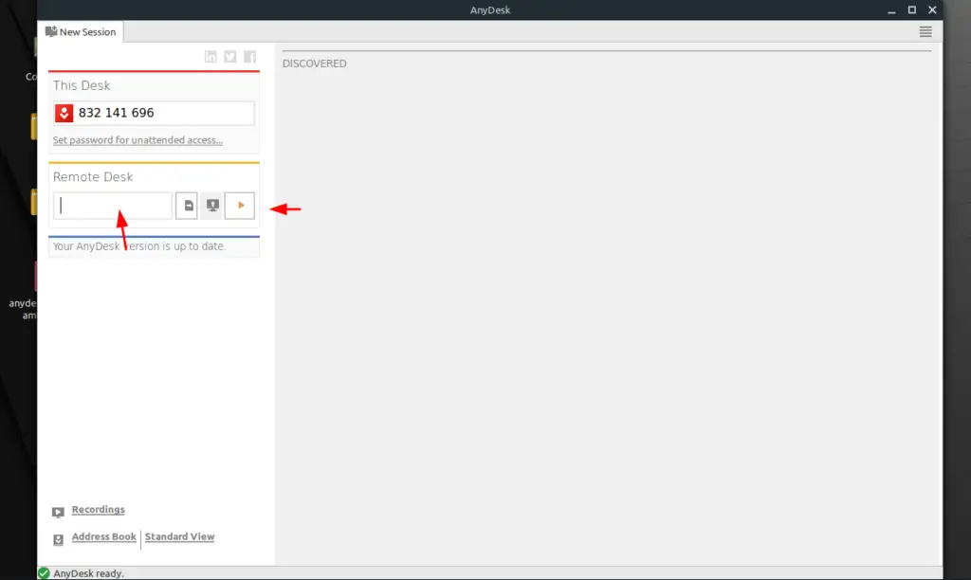Open the Address Book link
The width and height of the screenshot is (971, 580).
click(104, 536)
